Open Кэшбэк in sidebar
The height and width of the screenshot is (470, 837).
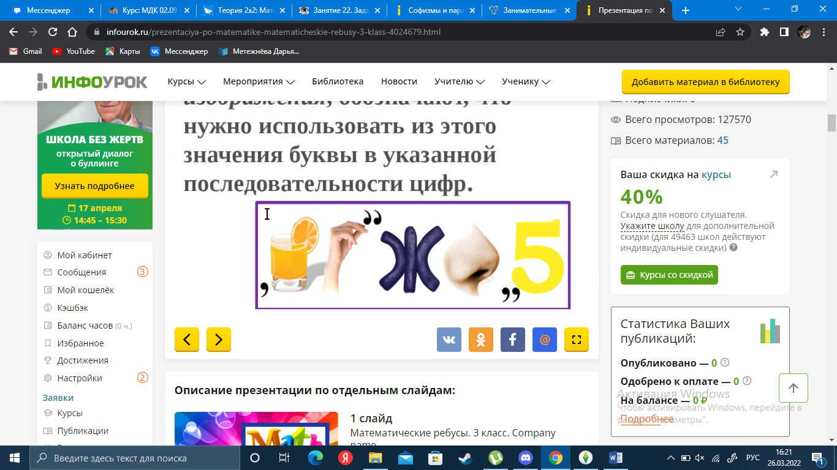tap(73, 308)
